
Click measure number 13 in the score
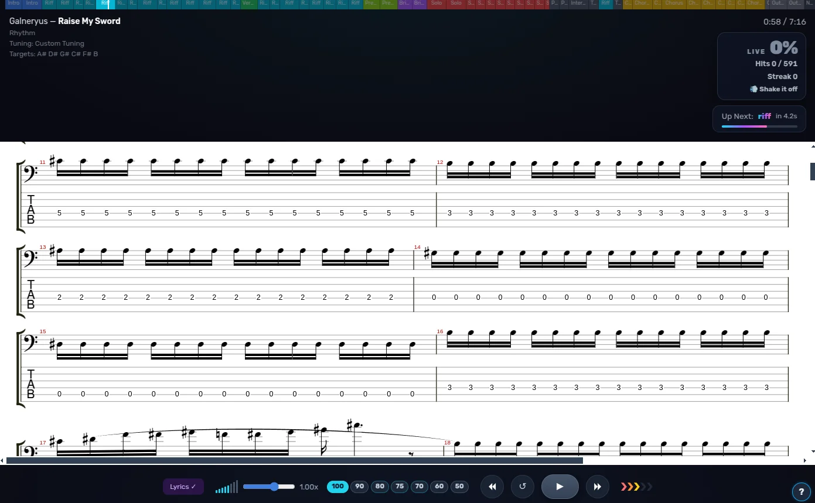(42, 247)
